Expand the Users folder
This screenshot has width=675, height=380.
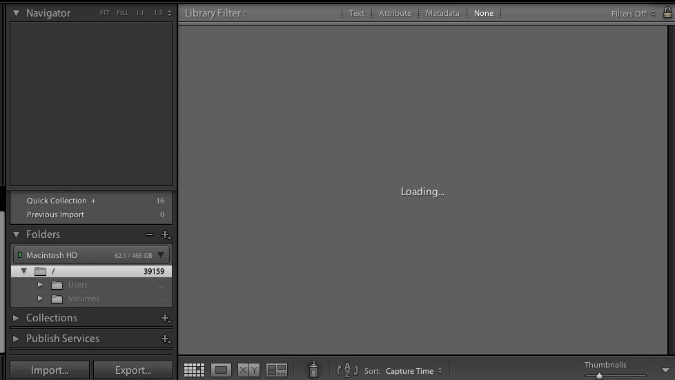pyautogui.click(x=40, y=285)
